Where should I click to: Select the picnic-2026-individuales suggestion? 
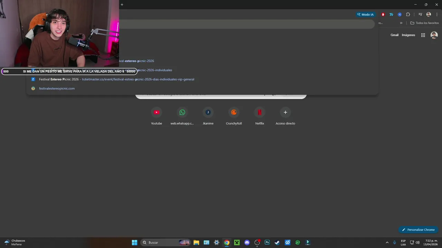(202, 70)
